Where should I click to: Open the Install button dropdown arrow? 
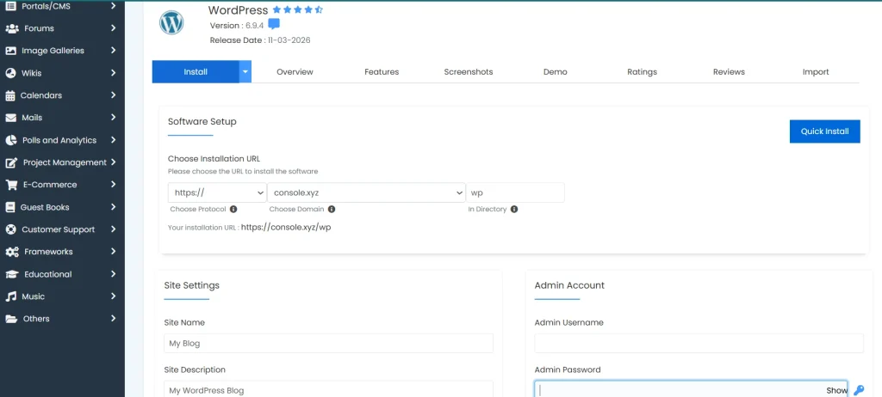[245, 72]
